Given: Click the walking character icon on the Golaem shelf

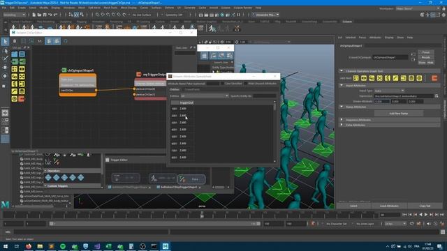Looking at the screenshot, I should coord(212,28).
